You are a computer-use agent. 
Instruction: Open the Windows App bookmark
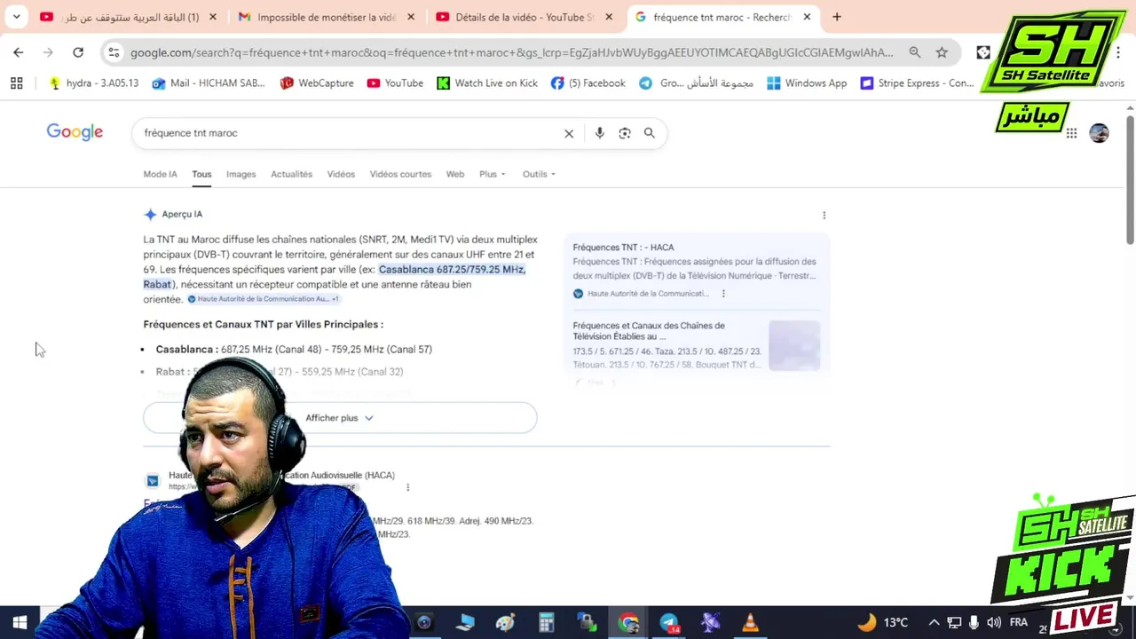[x=807, y=83]
